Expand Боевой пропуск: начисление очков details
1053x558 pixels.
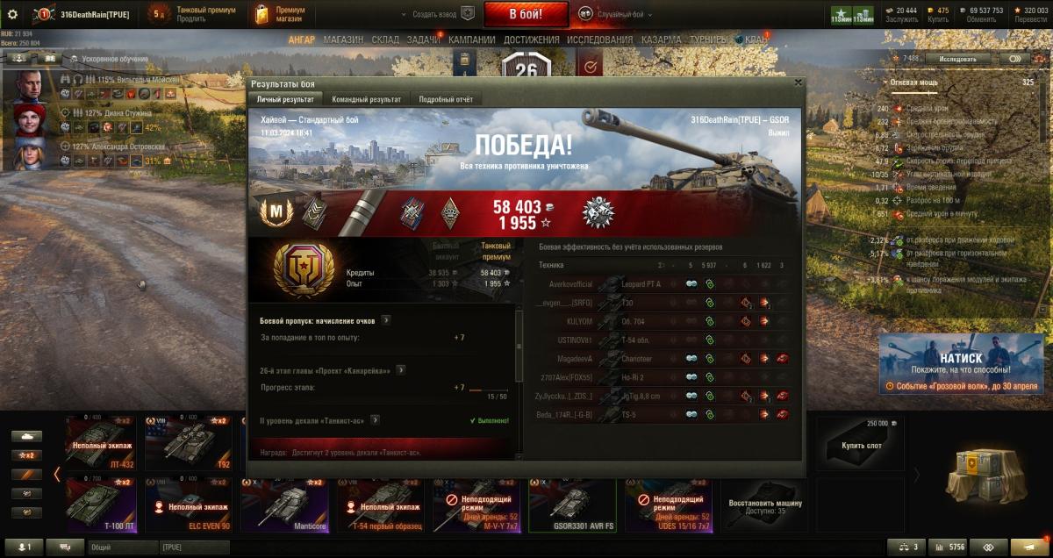pos(386,320)
